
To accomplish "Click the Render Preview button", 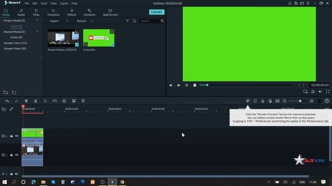I will pyautogui.click(x=248, y=101).
